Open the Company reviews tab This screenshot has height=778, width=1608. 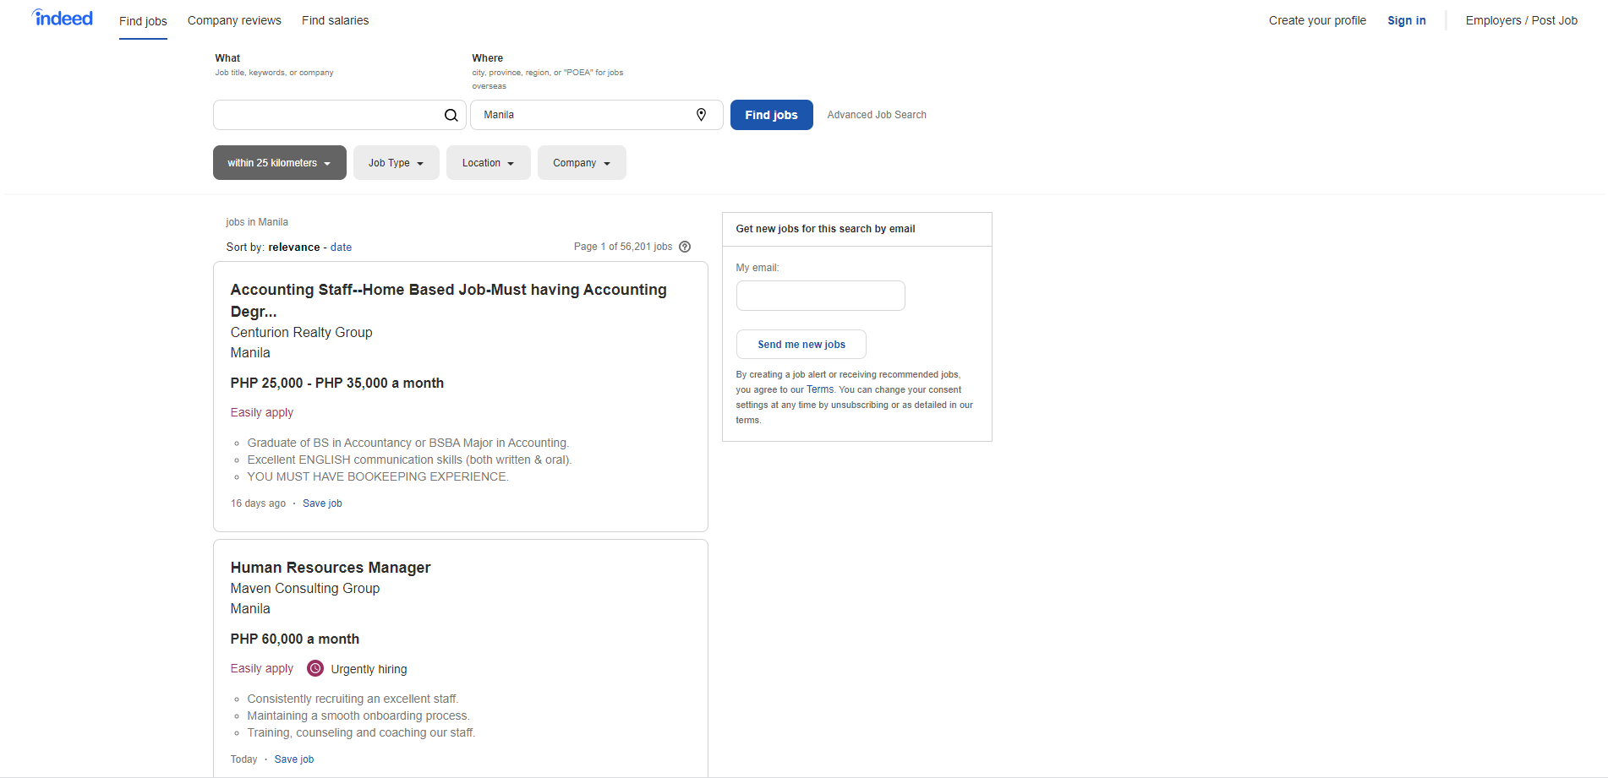(x=234, y=20)
